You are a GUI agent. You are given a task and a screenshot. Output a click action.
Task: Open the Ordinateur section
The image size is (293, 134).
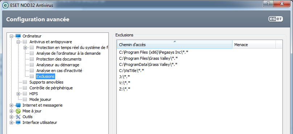[x=32, y=36]
